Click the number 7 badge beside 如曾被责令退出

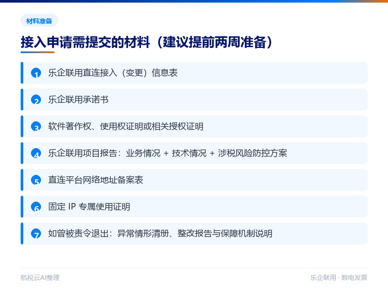click(36, 234)
